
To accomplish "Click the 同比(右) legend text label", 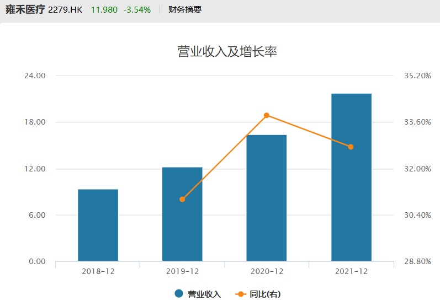I will (265, 294).
